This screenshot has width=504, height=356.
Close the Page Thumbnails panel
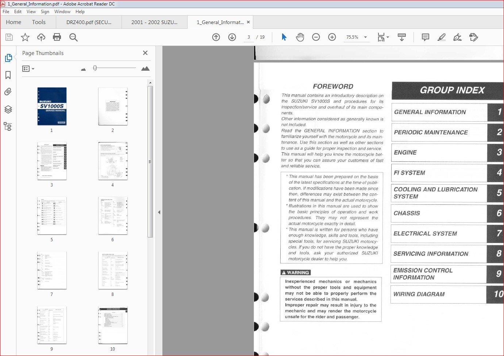coord(145,53)
